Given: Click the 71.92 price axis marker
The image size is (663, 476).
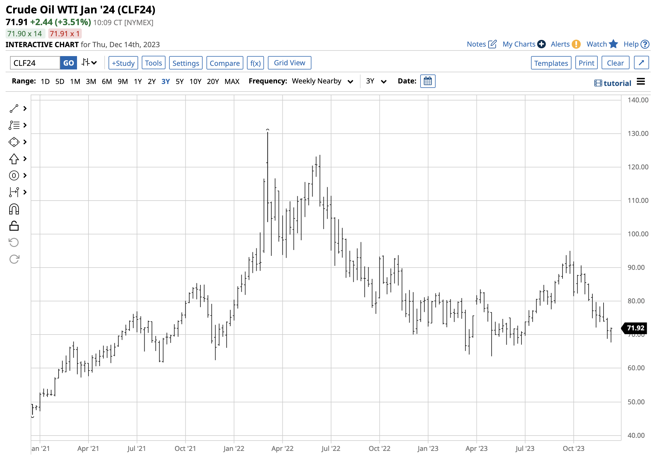Looking at the screenshot, I should coord(634,328).
